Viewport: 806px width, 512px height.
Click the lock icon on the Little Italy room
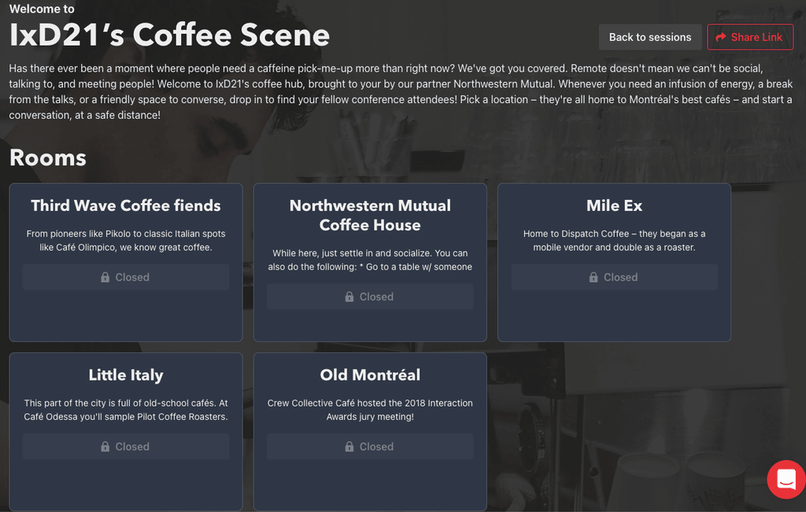pyautogui.click(x=105, y=446)
